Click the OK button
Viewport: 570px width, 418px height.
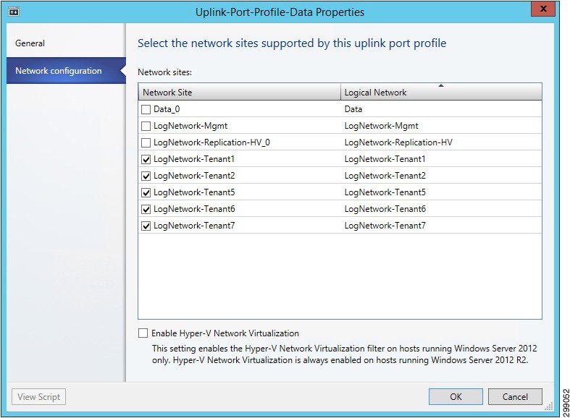pyautogui.click(x=456, y=396)
